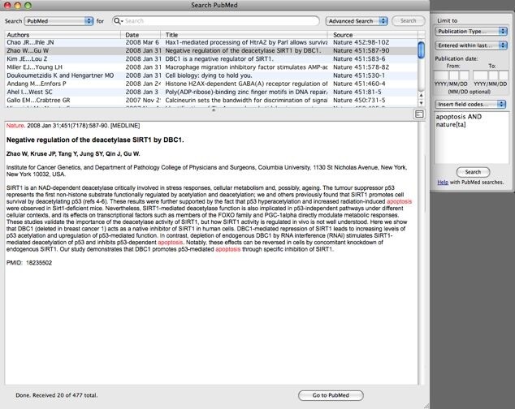Select the Ahel I...West SC row
The image size is (515, 409).
[x=211, y=92]
